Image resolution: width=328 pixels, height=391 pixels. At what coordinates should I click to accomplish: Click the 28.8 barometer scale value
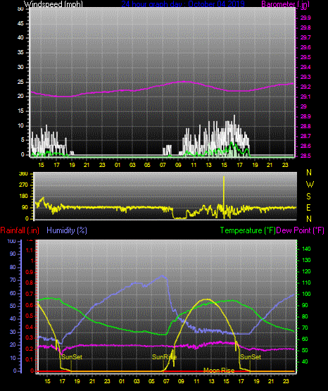[305, 126]
